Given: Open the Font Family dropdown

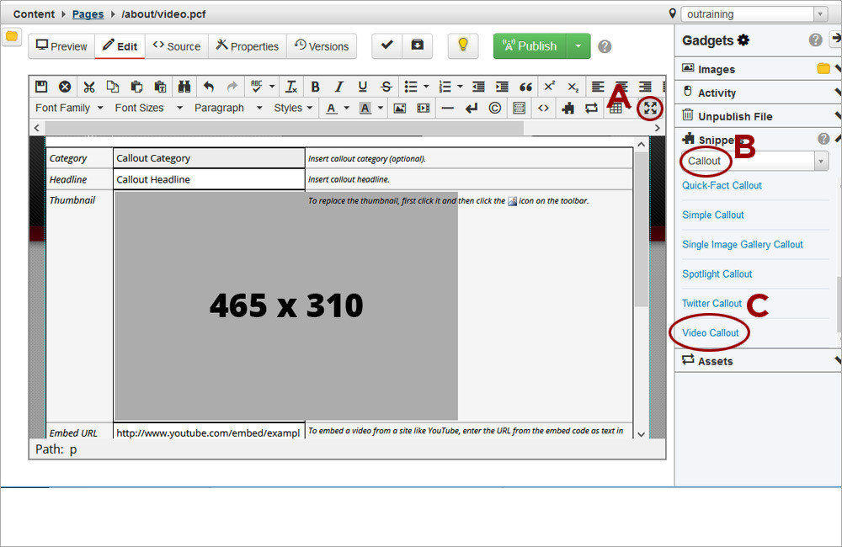Looking at the screenshot, I should point(69,108).
